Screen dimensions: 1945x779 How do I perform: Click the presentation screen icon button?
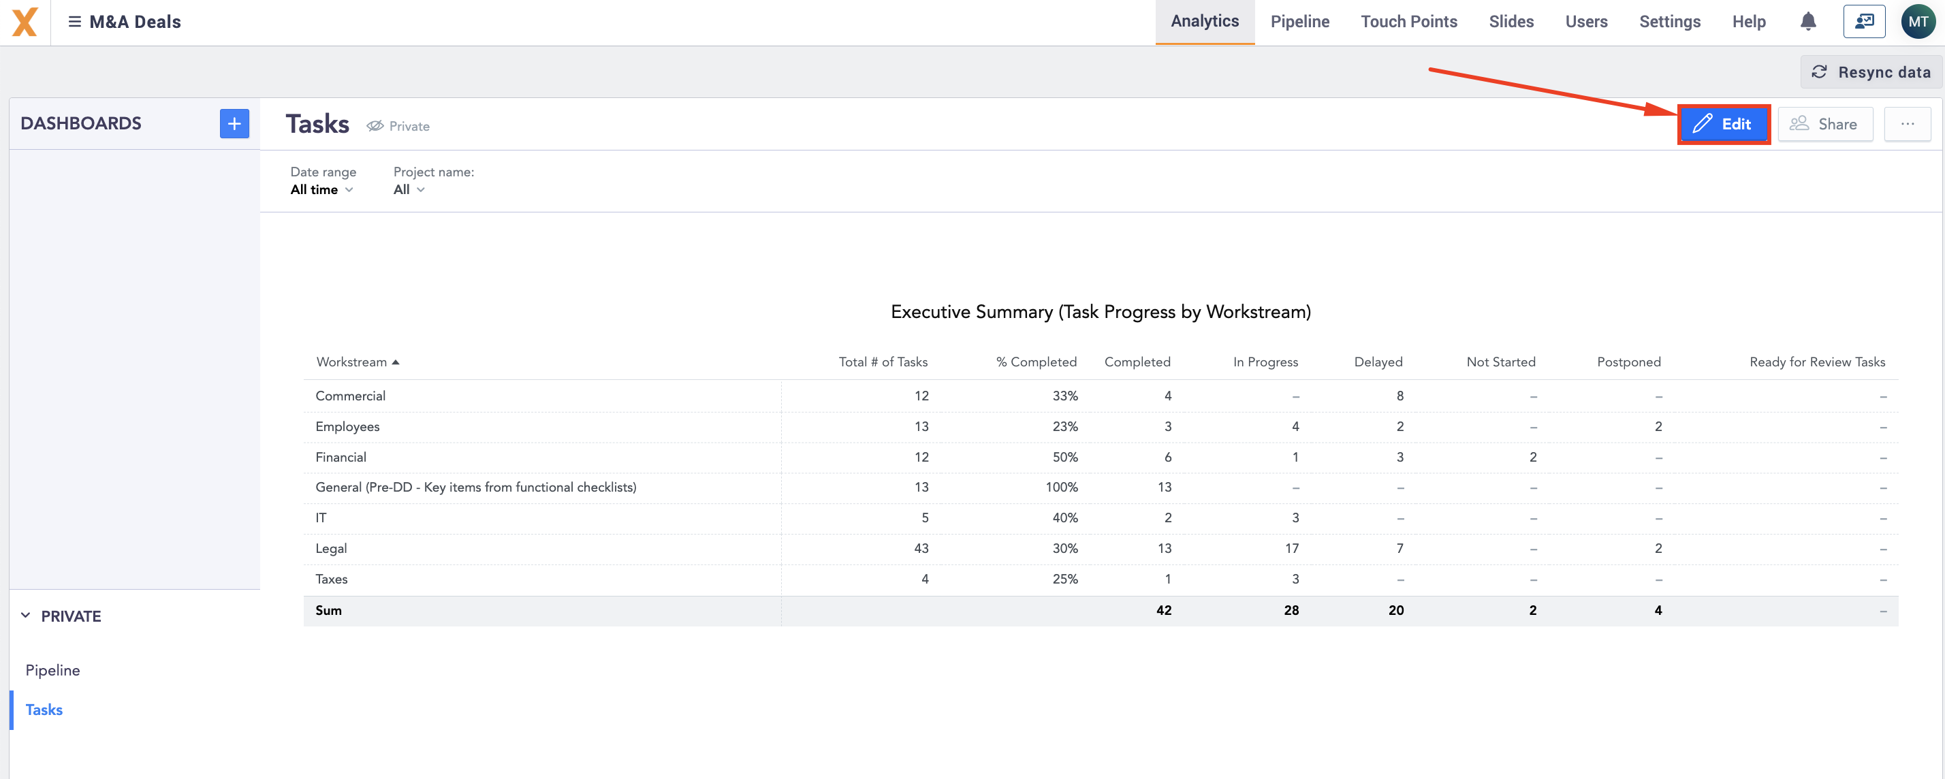(x=1864, y=21)
